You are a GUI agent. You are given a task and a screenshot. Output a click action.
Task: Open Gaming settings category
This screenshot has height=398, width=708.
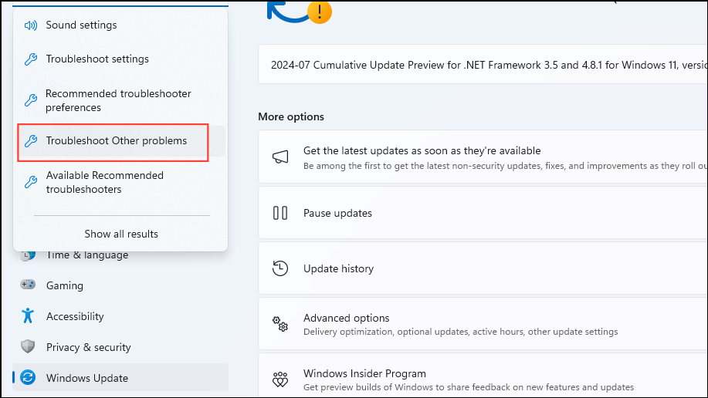(x=120, y=285)
